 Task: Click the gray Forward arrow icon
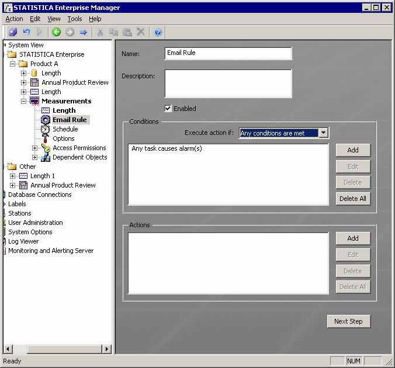70,32
